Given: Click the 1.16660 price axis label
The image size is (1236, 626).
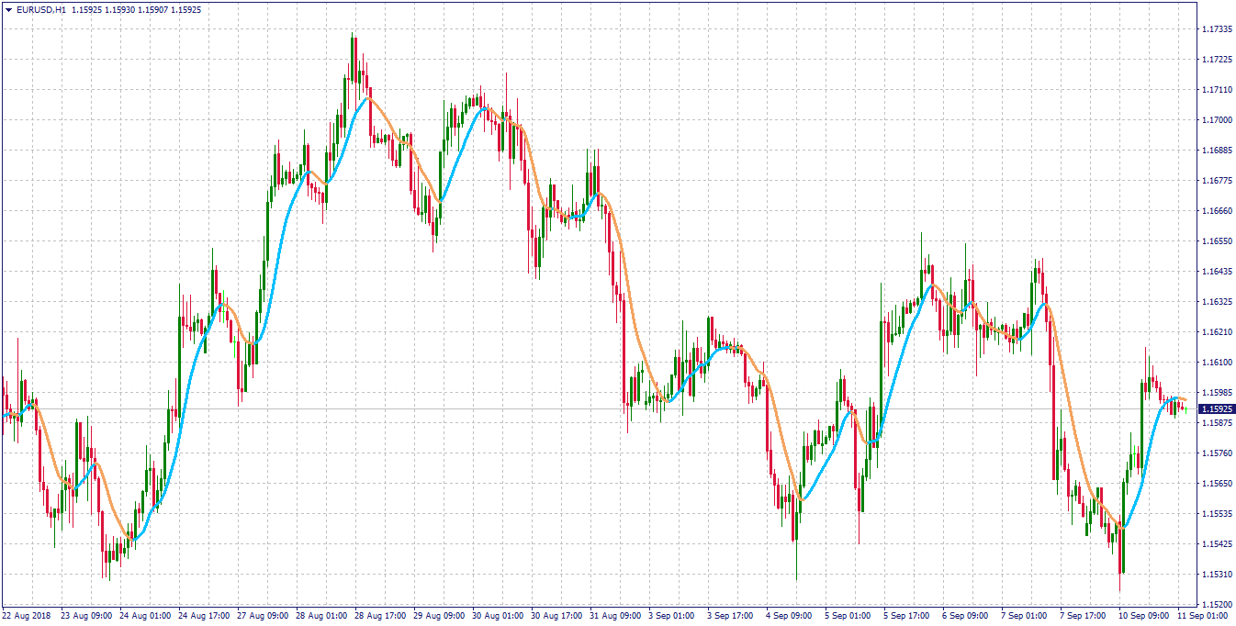Looking at the screenshot, I should click(1216, 211).
